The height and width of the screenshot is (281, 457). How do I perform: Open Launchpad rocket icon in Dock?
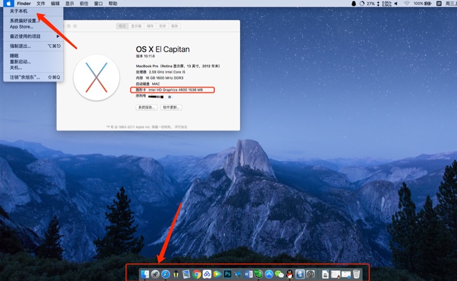[x=155, y=274]
